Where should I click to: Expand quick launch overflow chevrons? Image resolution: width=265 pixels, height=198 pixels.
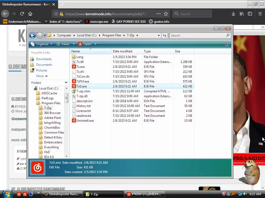pyautogui.click(x=39, y=193)
